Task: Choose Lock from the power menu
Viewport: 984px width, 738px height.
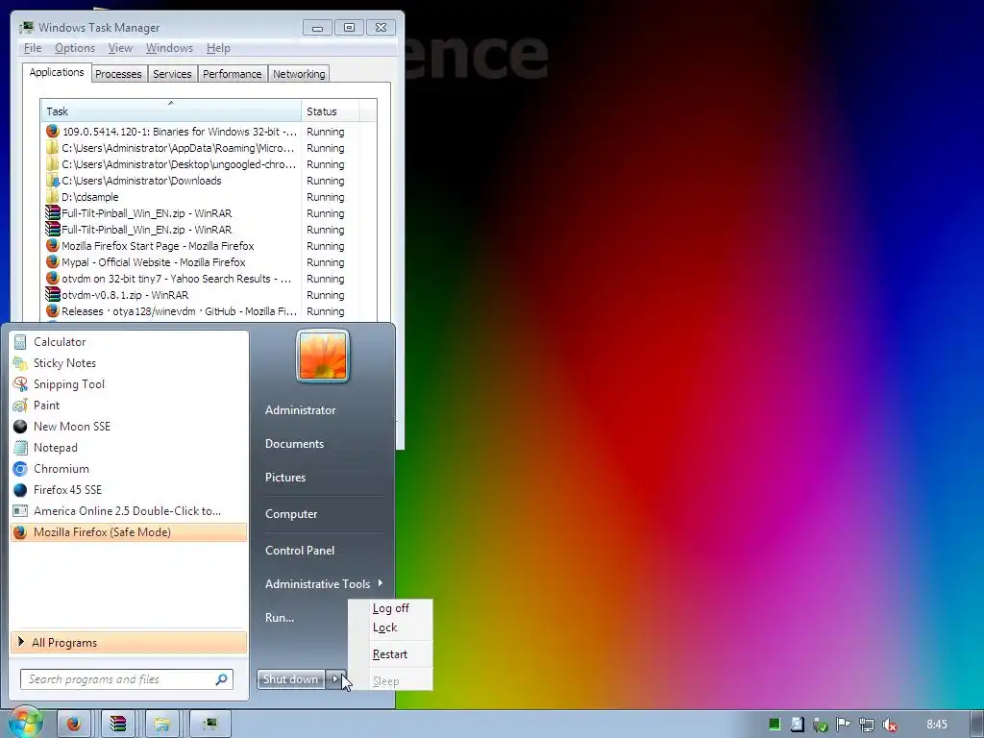Action: 390,627
